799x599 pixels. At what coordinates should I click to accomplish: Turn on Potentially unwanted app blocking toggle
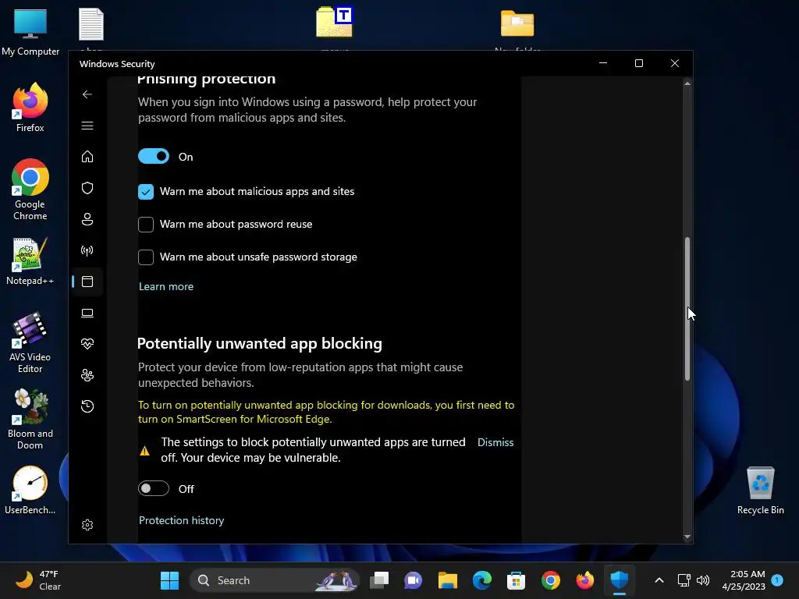click(x=154, y=488)
